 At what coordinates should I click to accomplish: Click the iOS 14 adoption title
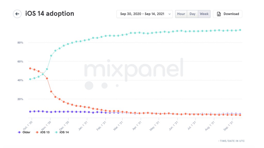[50, 14]
